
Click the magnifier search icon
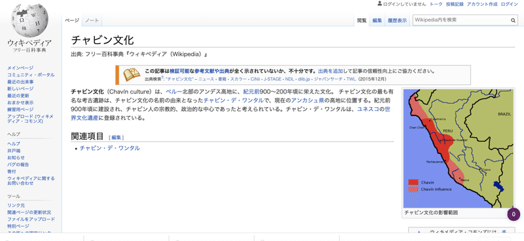pyautogui.click(x=513, y=20)
